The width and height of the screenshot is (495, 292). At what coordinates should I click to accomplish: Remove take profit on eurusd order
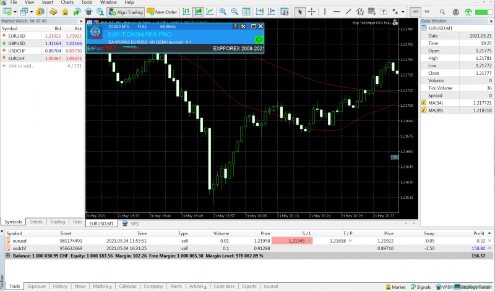[x=350, y=241]
